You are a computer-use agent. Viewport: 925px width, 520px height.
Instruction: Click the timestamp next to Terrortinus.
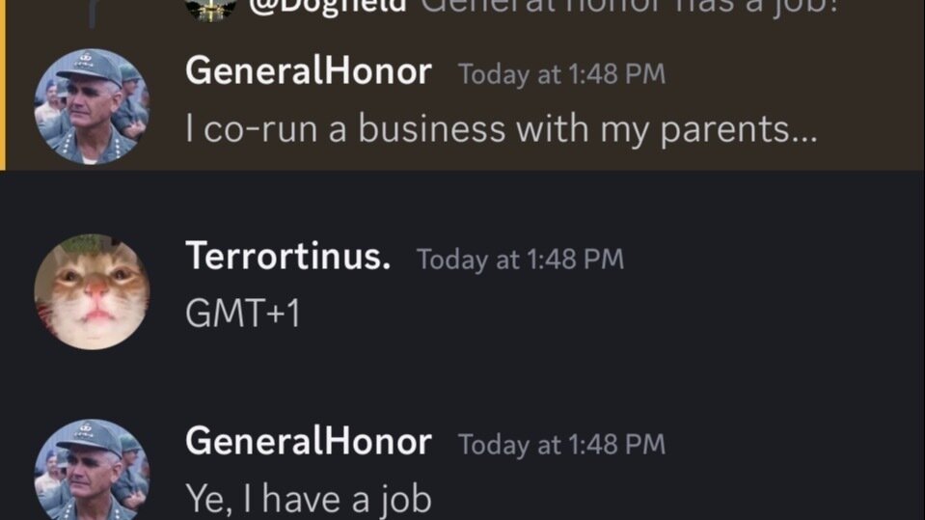[x=520, y=260]
